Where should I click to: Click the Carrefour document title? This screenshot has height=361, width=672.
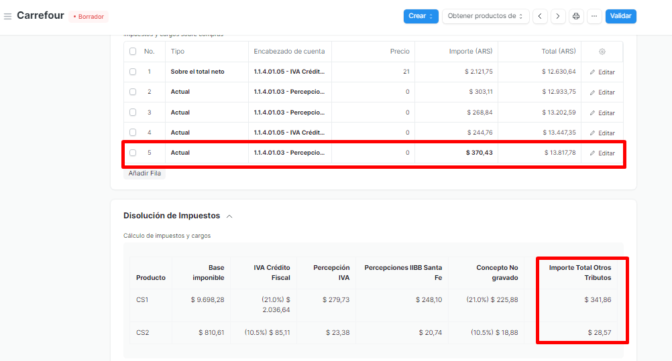pos(40,15)
